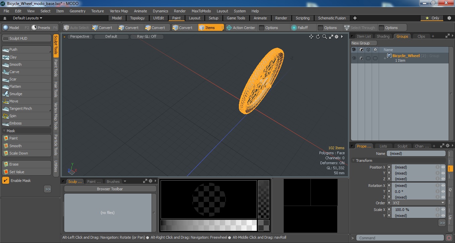Click the mask Erase tool
The width and height of the screenshot is (455, 243).
pos(27,164)
